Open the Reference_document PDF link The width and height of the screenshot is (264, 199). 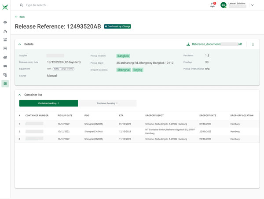point(216,44)
